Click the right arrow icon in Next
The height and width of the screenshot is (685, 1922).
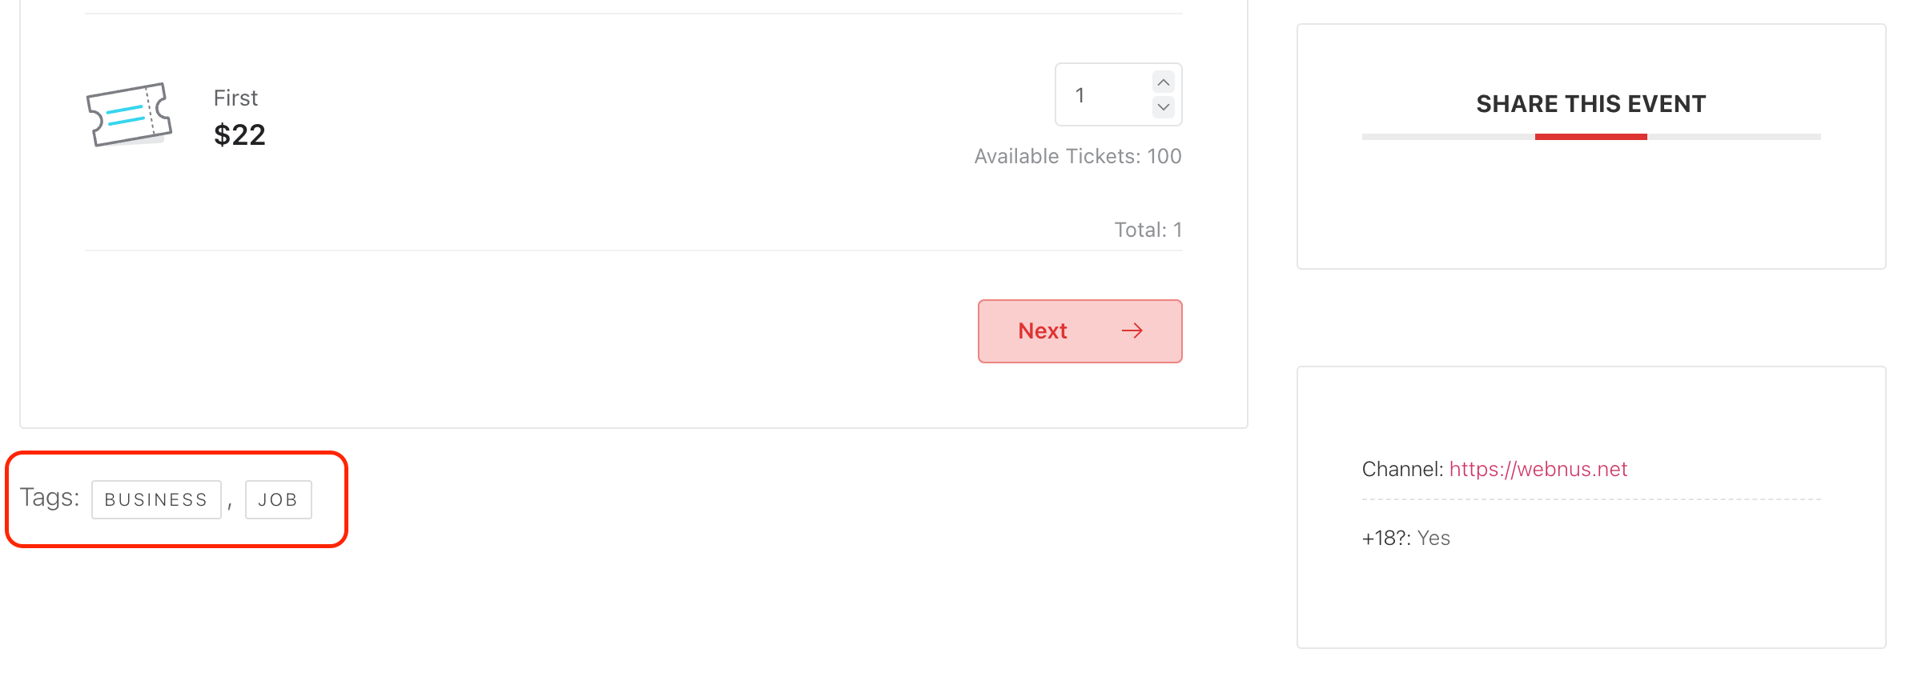pyautogui.click(x=1132, y=331)
